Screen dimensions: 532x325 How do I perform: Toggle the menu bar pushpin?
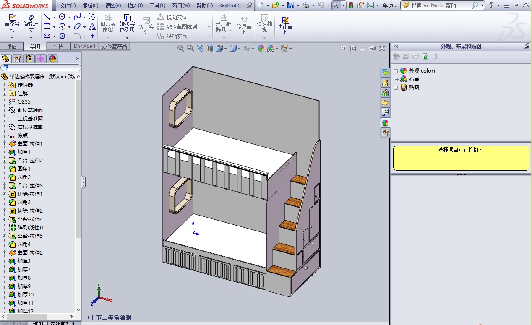click(x=249, y=5)
